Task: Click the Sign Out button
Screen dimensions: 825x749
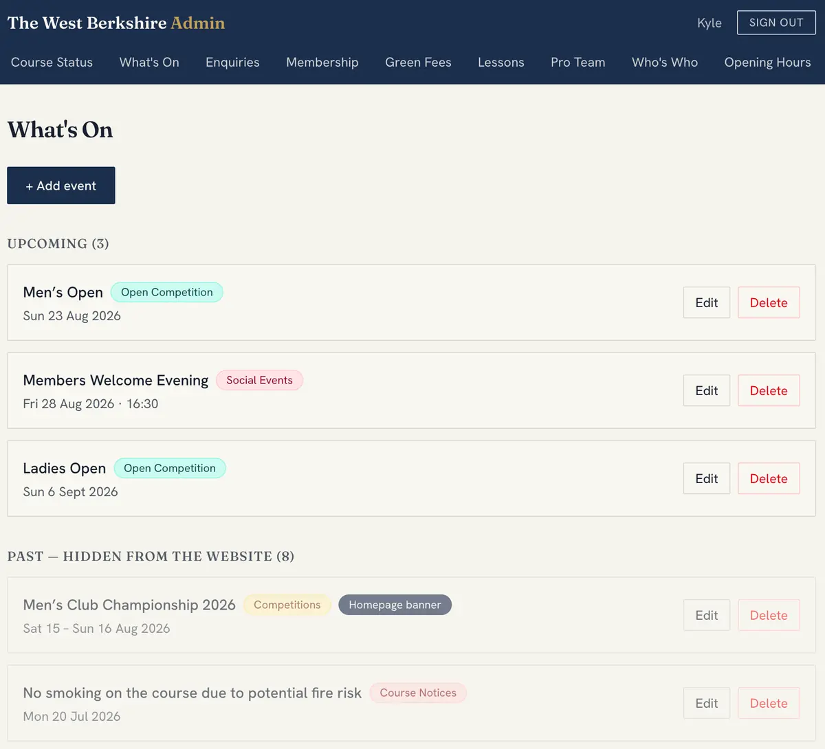Action: [776, 23]
